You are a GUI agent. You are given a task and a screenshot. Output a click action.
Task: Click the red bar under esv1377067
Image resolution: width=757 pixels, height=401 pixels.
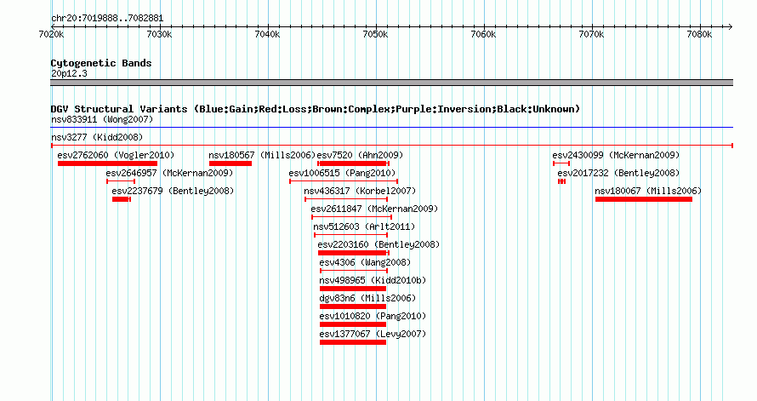[x=353, y=342]
